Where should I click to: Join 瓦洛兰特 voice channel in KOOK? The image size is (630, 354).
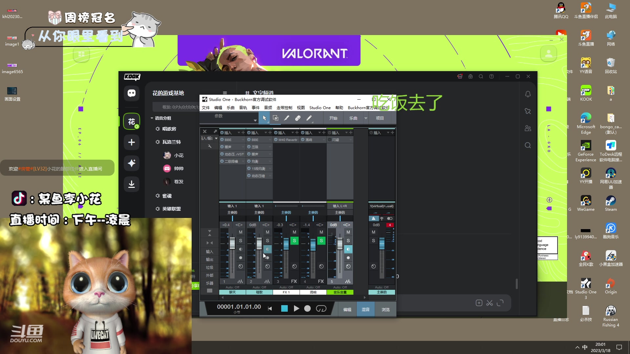point(172,142)
